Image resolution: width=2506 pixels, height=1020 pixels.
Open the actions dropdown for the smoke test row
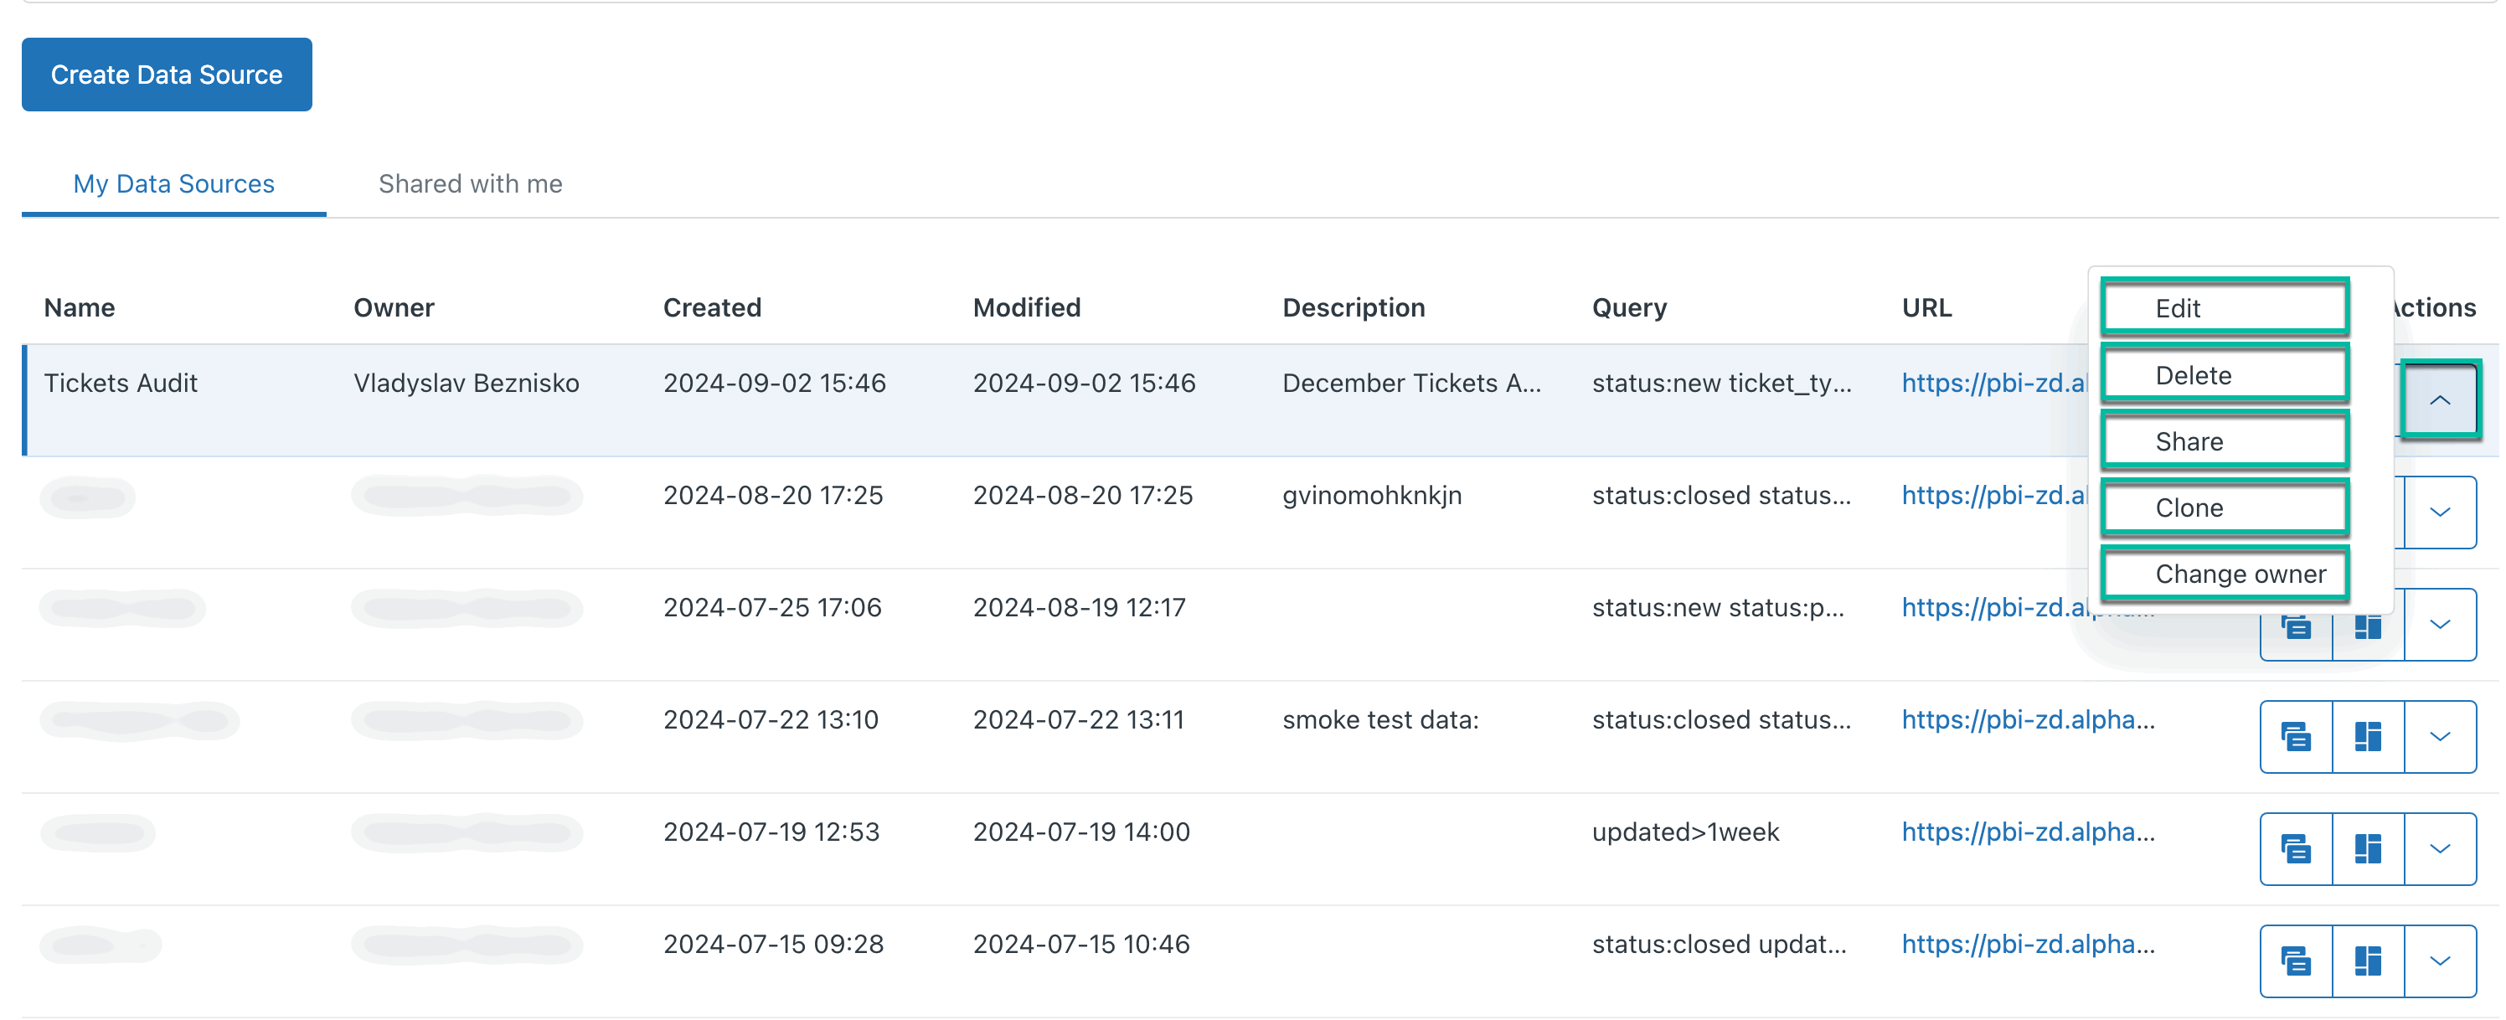point(2440,736)
